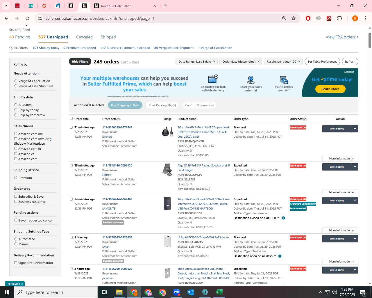
Task: Click the volume icon in system tray
Action: tap(335, 292)
